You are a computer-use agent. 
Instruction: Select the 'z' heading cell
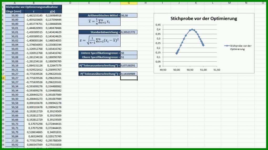click(x=34, y=11)
